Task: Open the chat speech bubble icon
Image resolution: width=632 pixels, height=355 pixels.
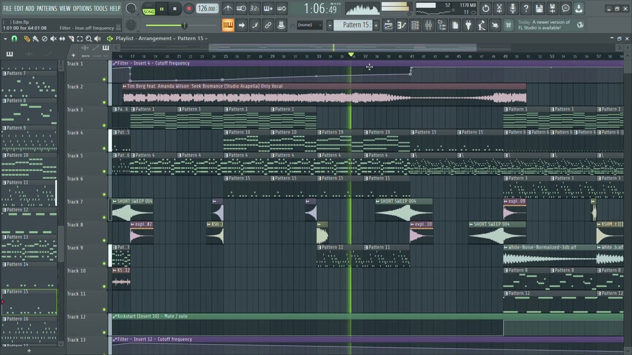Action: (x=565, y=8)
